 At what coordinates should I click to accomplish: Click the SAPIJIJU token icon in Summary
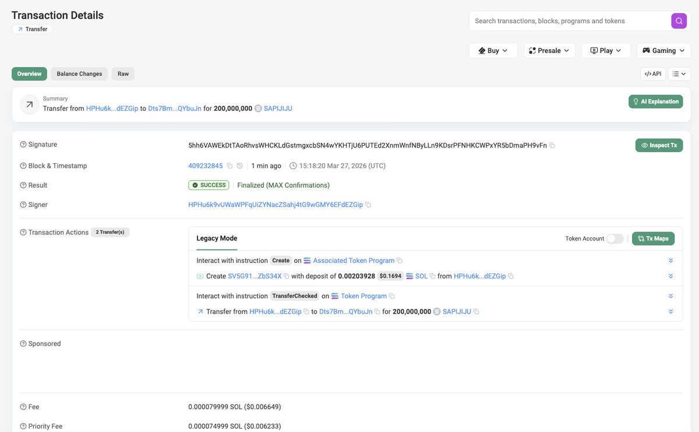coord(259,108)
